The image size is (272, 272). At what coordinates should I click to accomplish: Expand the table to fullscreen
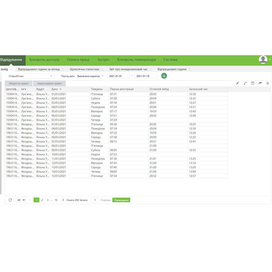tap(245, 83)
